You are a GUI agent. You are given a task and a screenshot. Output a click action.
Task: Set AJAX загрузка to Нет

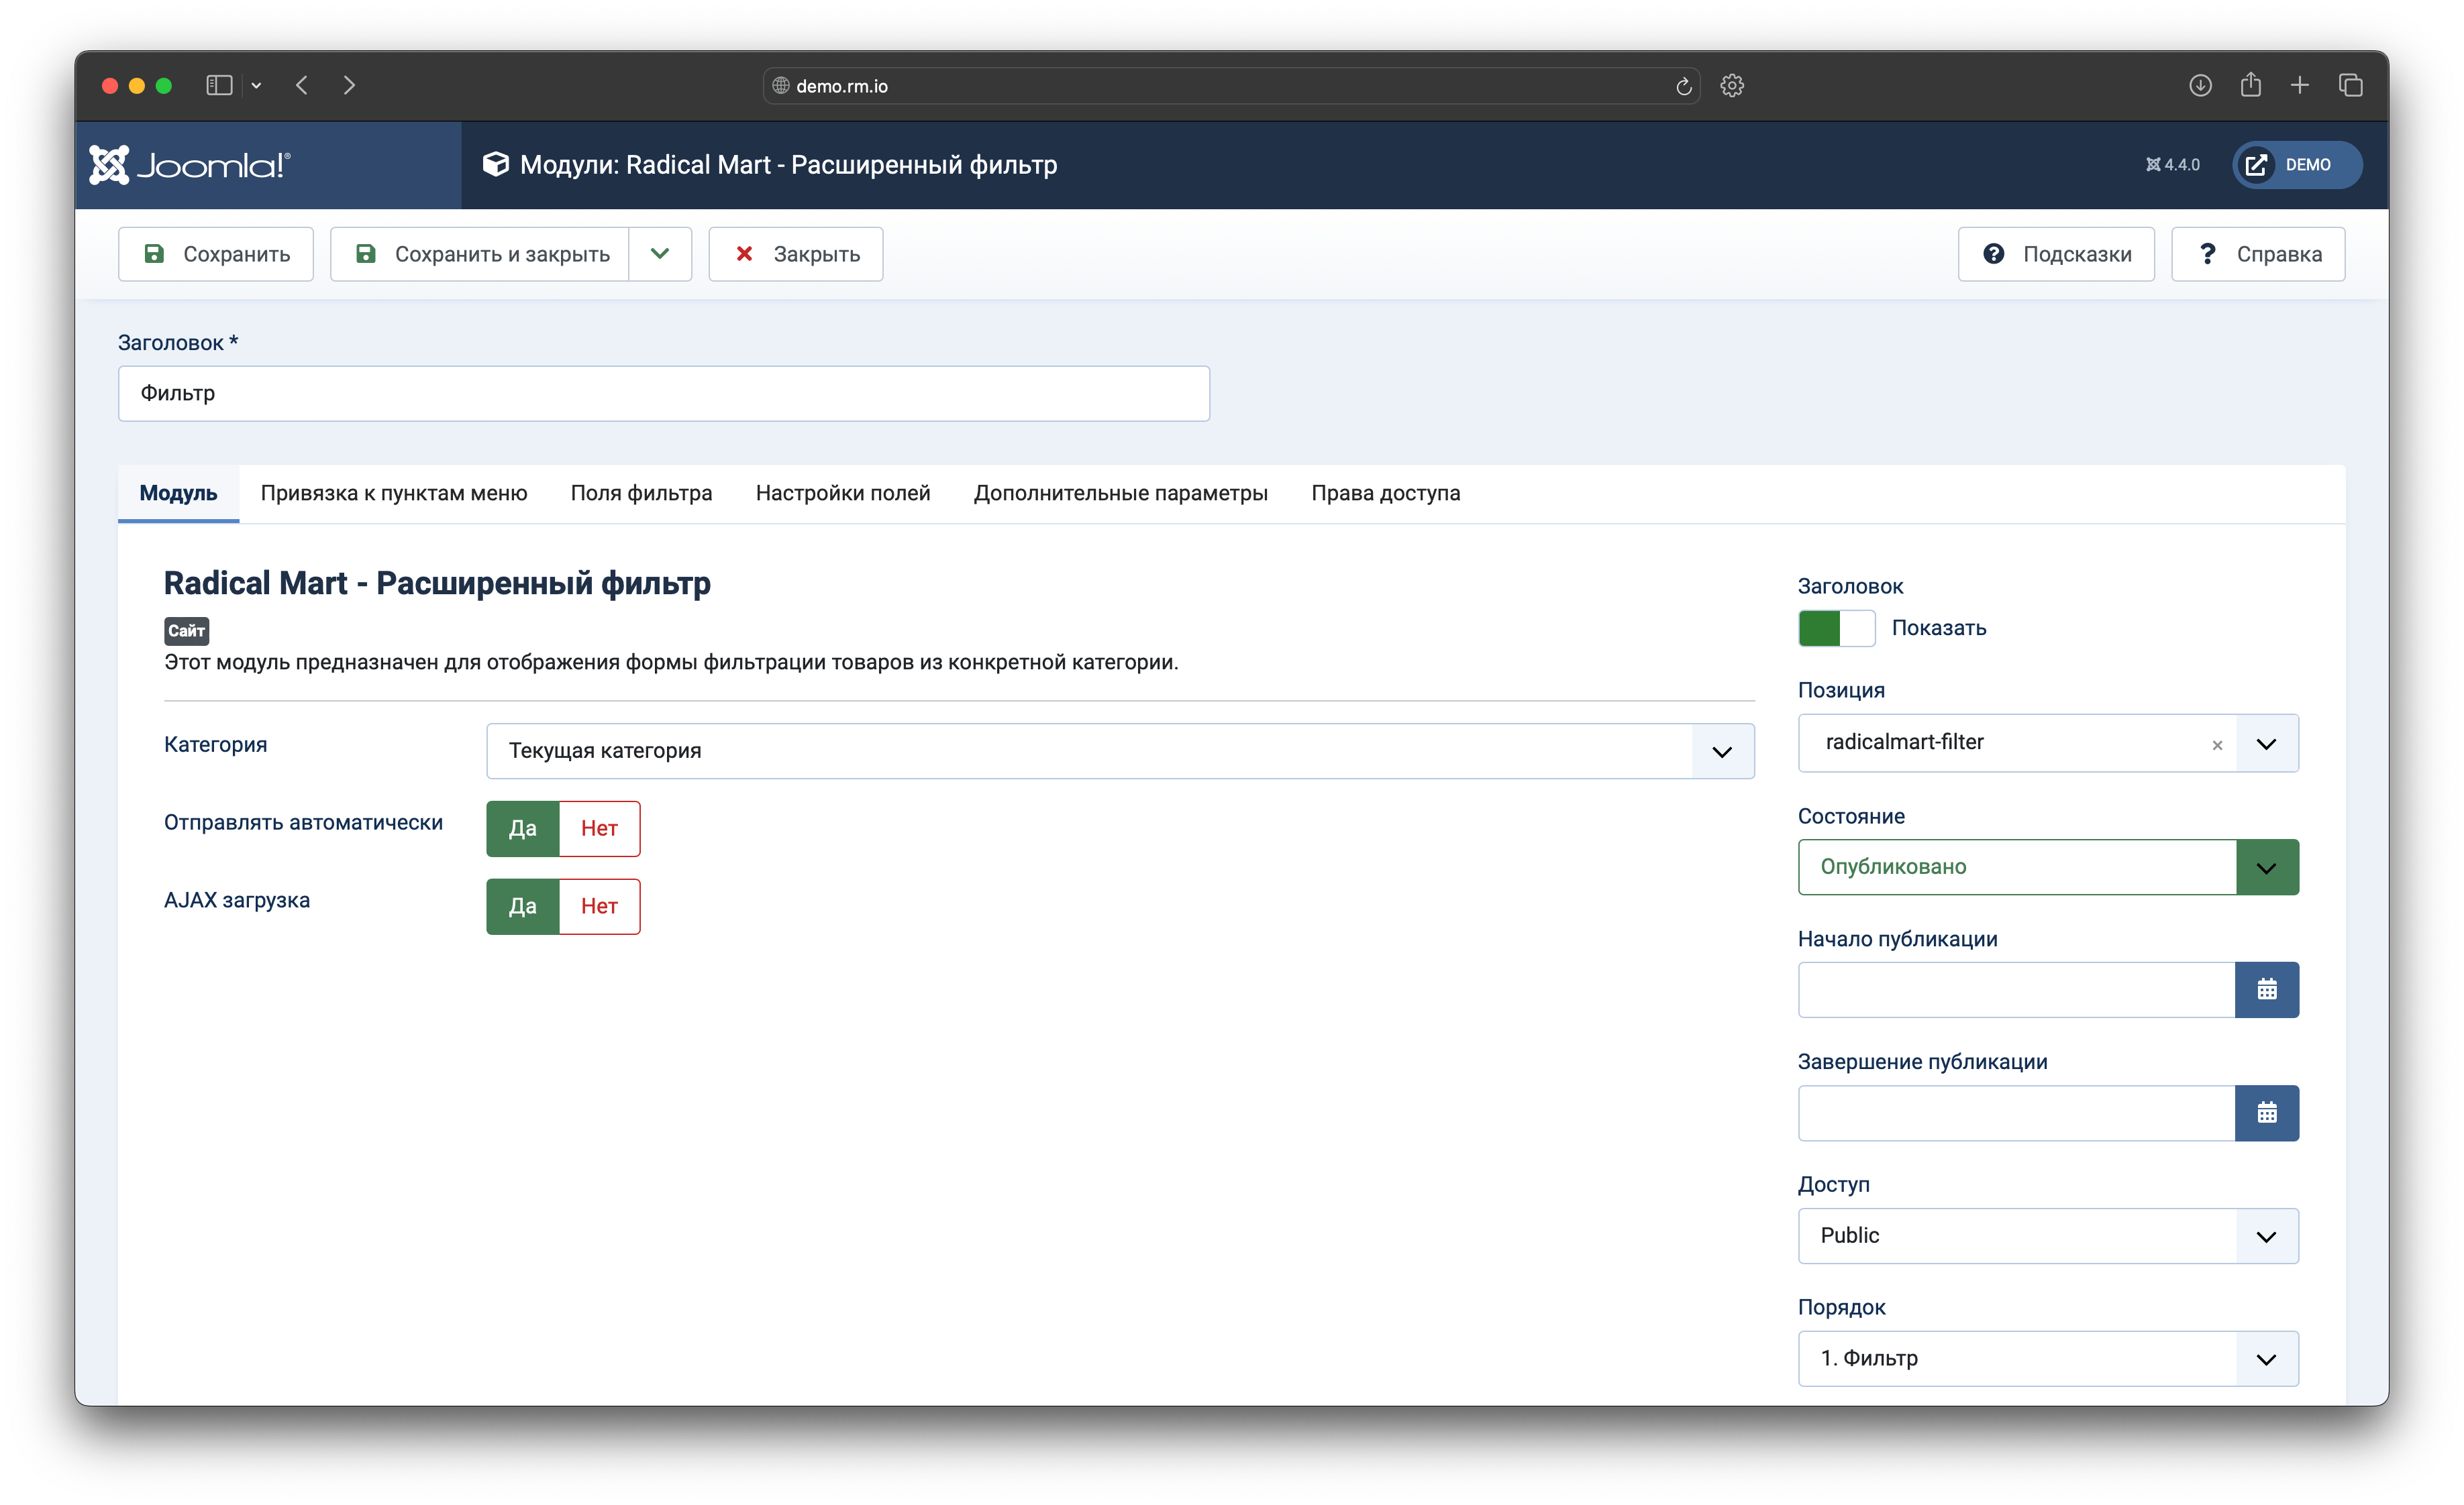[599, 906]
